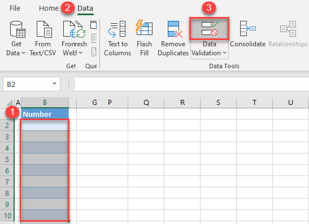The height and width of the screenshot is (224, 309).
Task: Click the Number header cell
Action: coord(45,114)
